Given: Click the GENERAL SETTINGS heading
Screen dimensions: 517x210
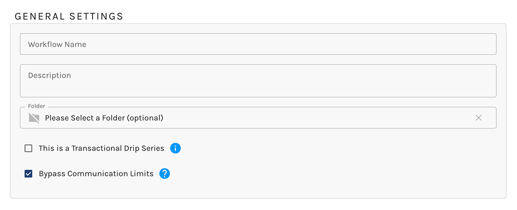Looking at the screenshot, I should 69,16.
